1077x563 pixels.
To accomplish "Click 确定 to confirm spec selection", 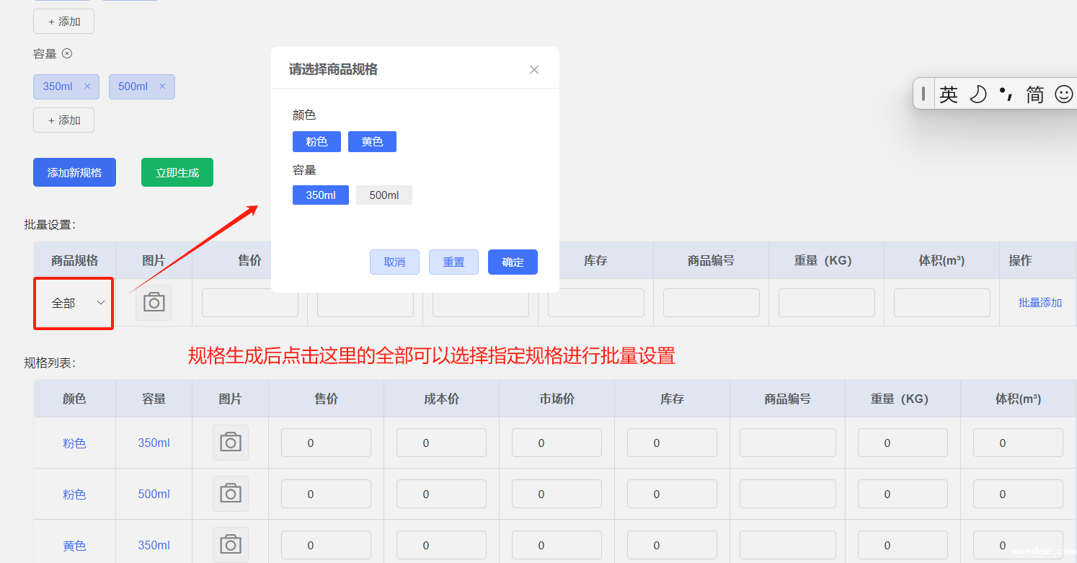I will coord(513,262).
